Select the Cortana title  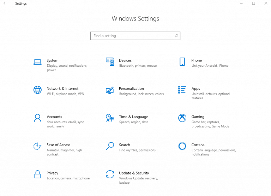pos(198,145)
